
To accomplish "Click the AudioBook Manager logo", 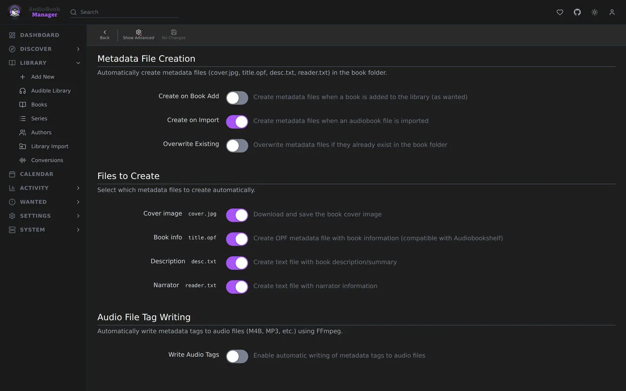I will (35, 12).
